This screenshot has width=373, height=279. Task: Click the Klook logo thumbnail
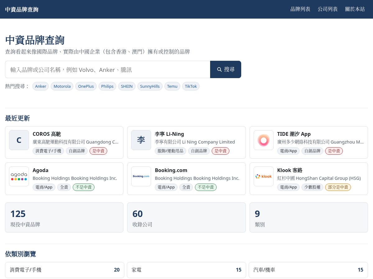click(x=264, y=176)
